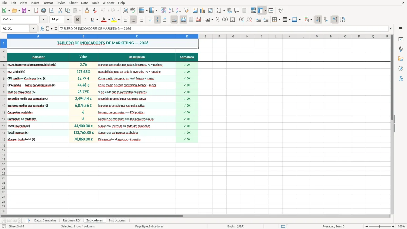The height and width of the screenshot is (229, 407).
Task: Select column header D
Action: 187,36
